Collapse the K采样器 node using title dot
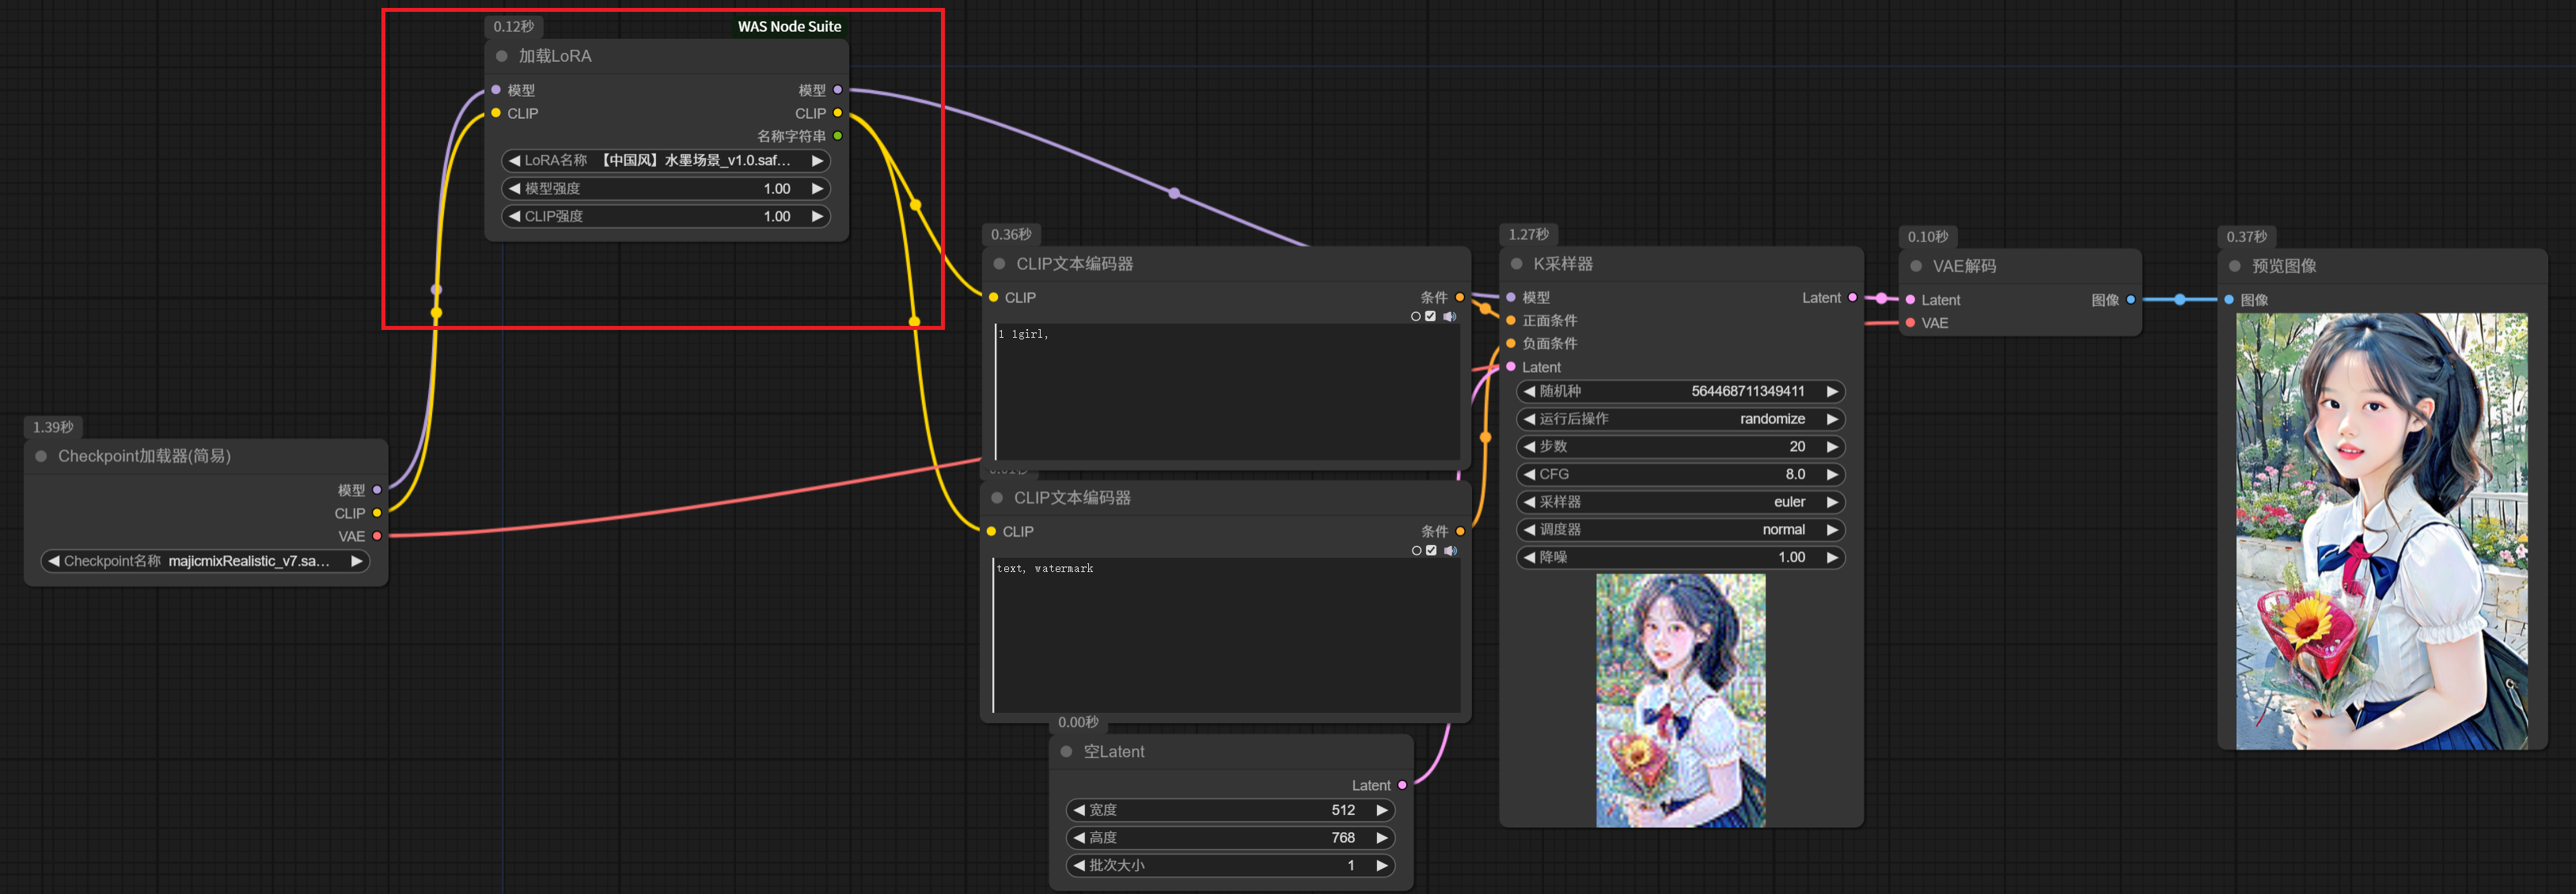 (1516, 264)
